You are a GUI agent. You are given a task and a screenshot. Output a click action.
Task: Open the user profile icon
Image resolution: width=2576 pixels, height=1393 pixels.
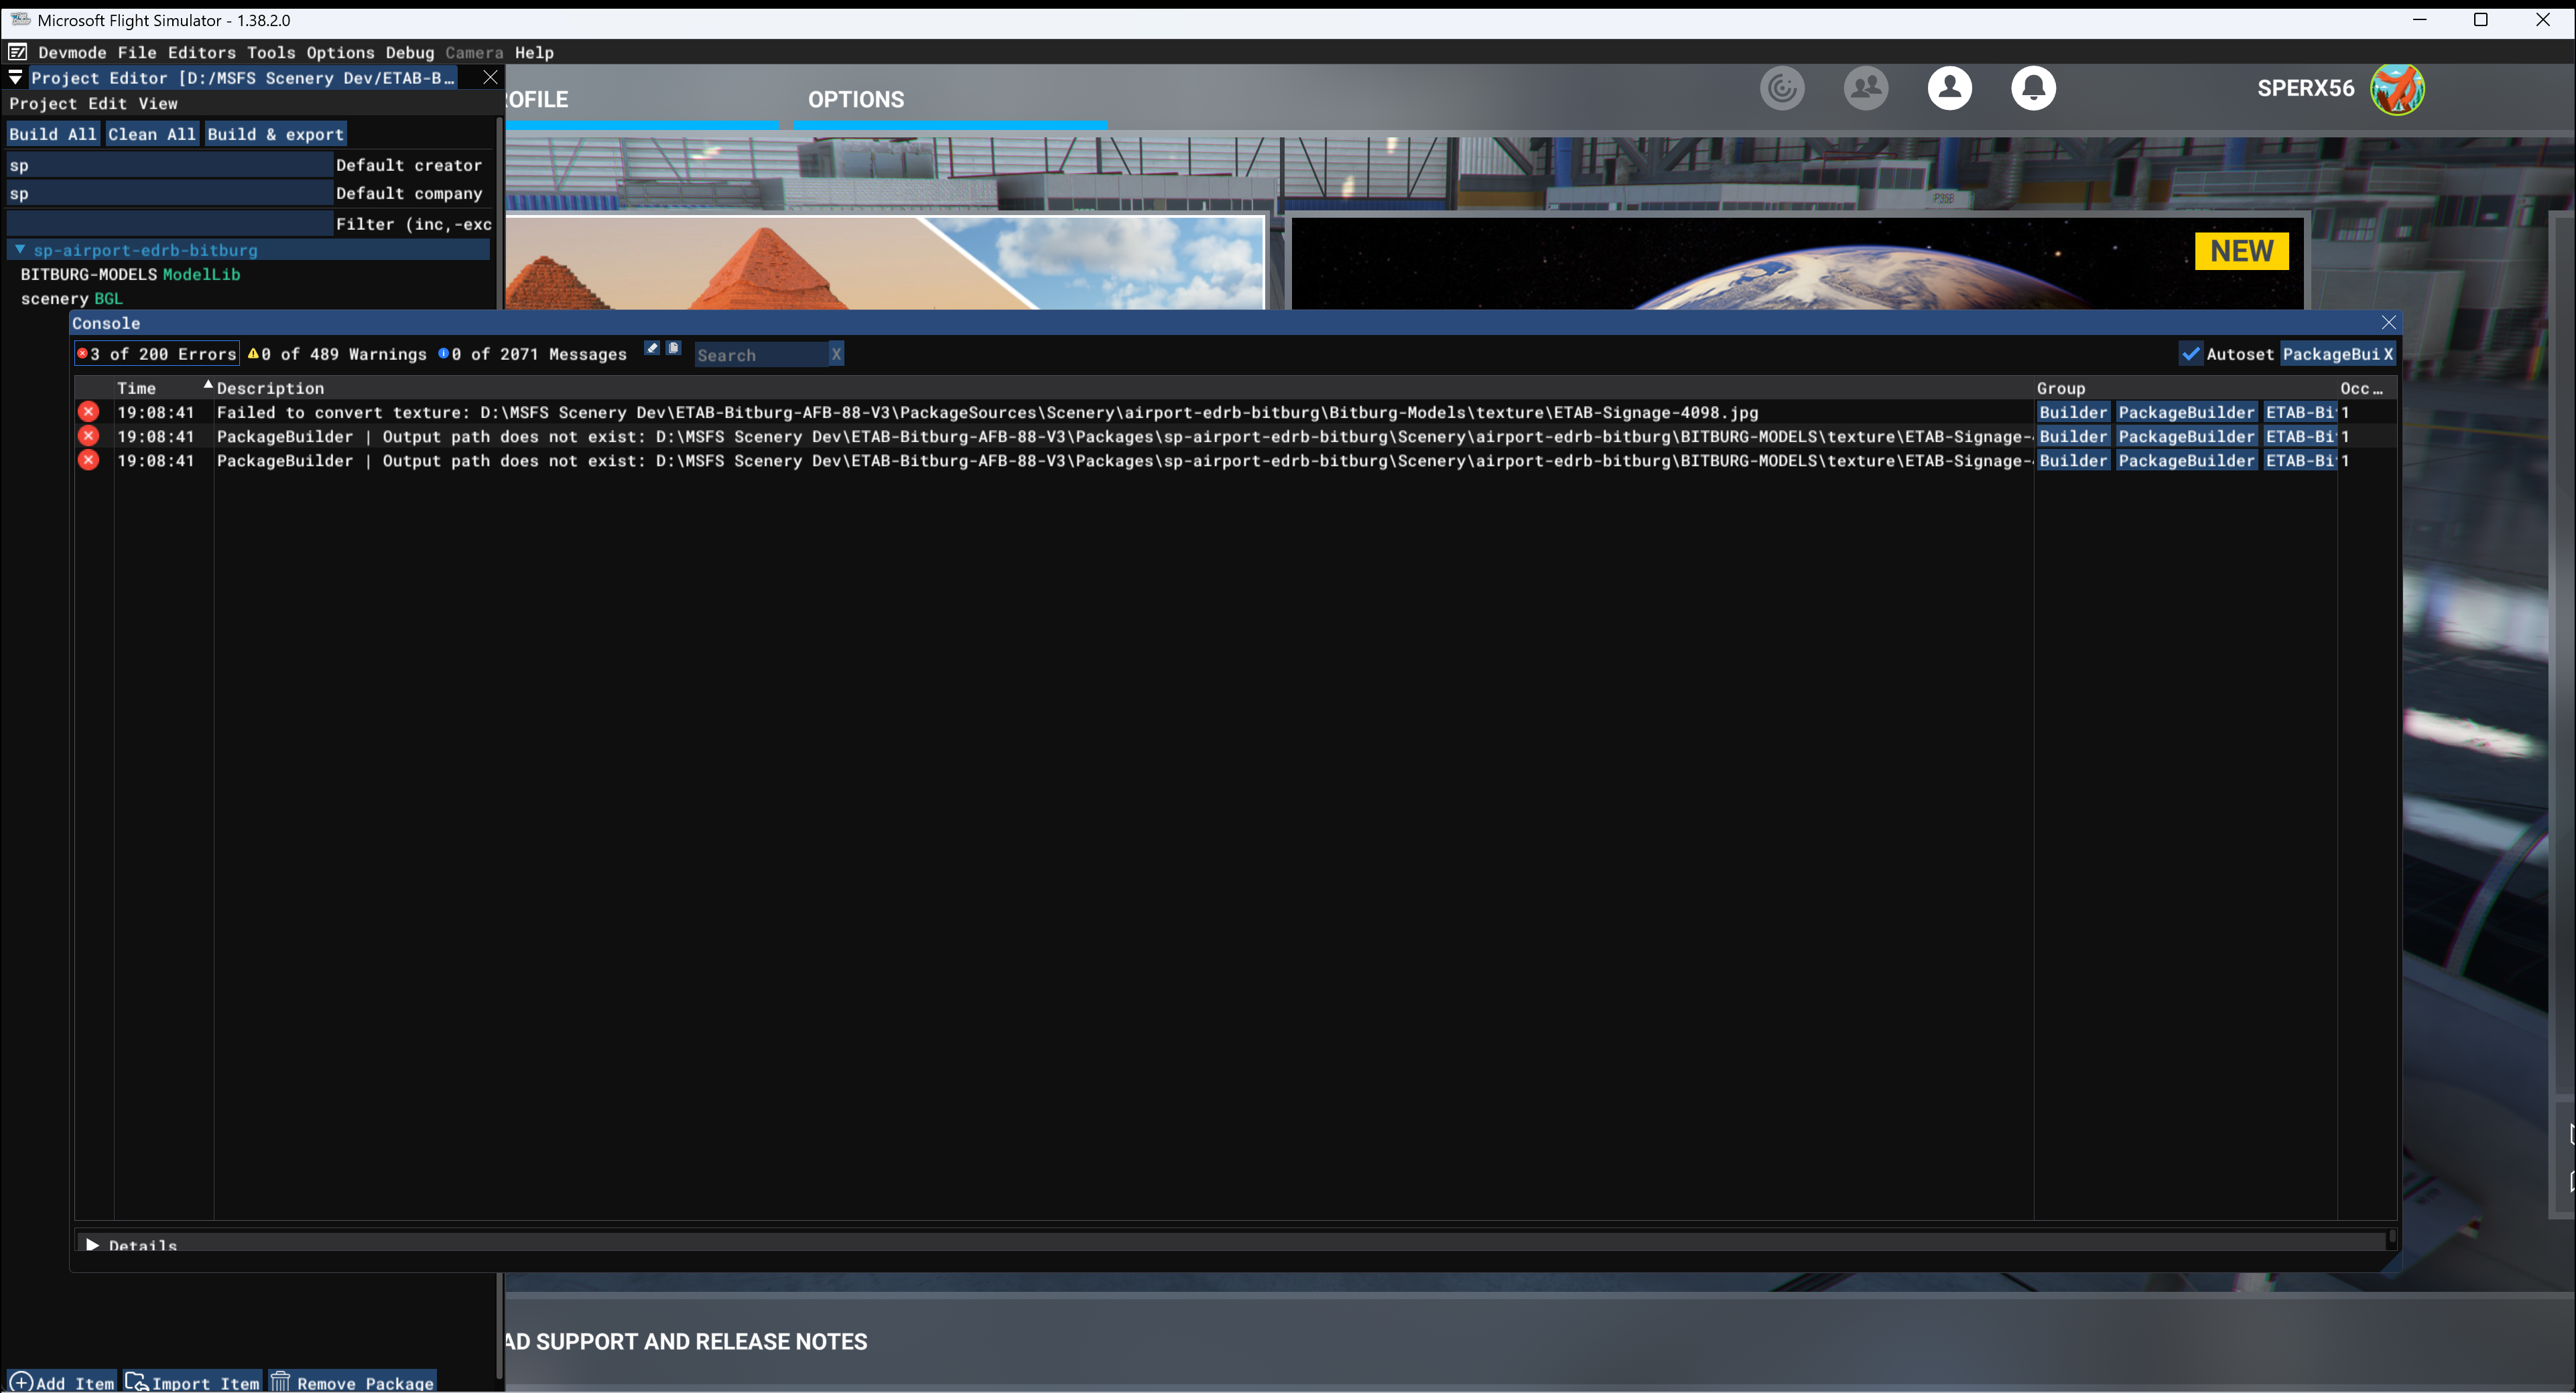tap(1949, 88)
